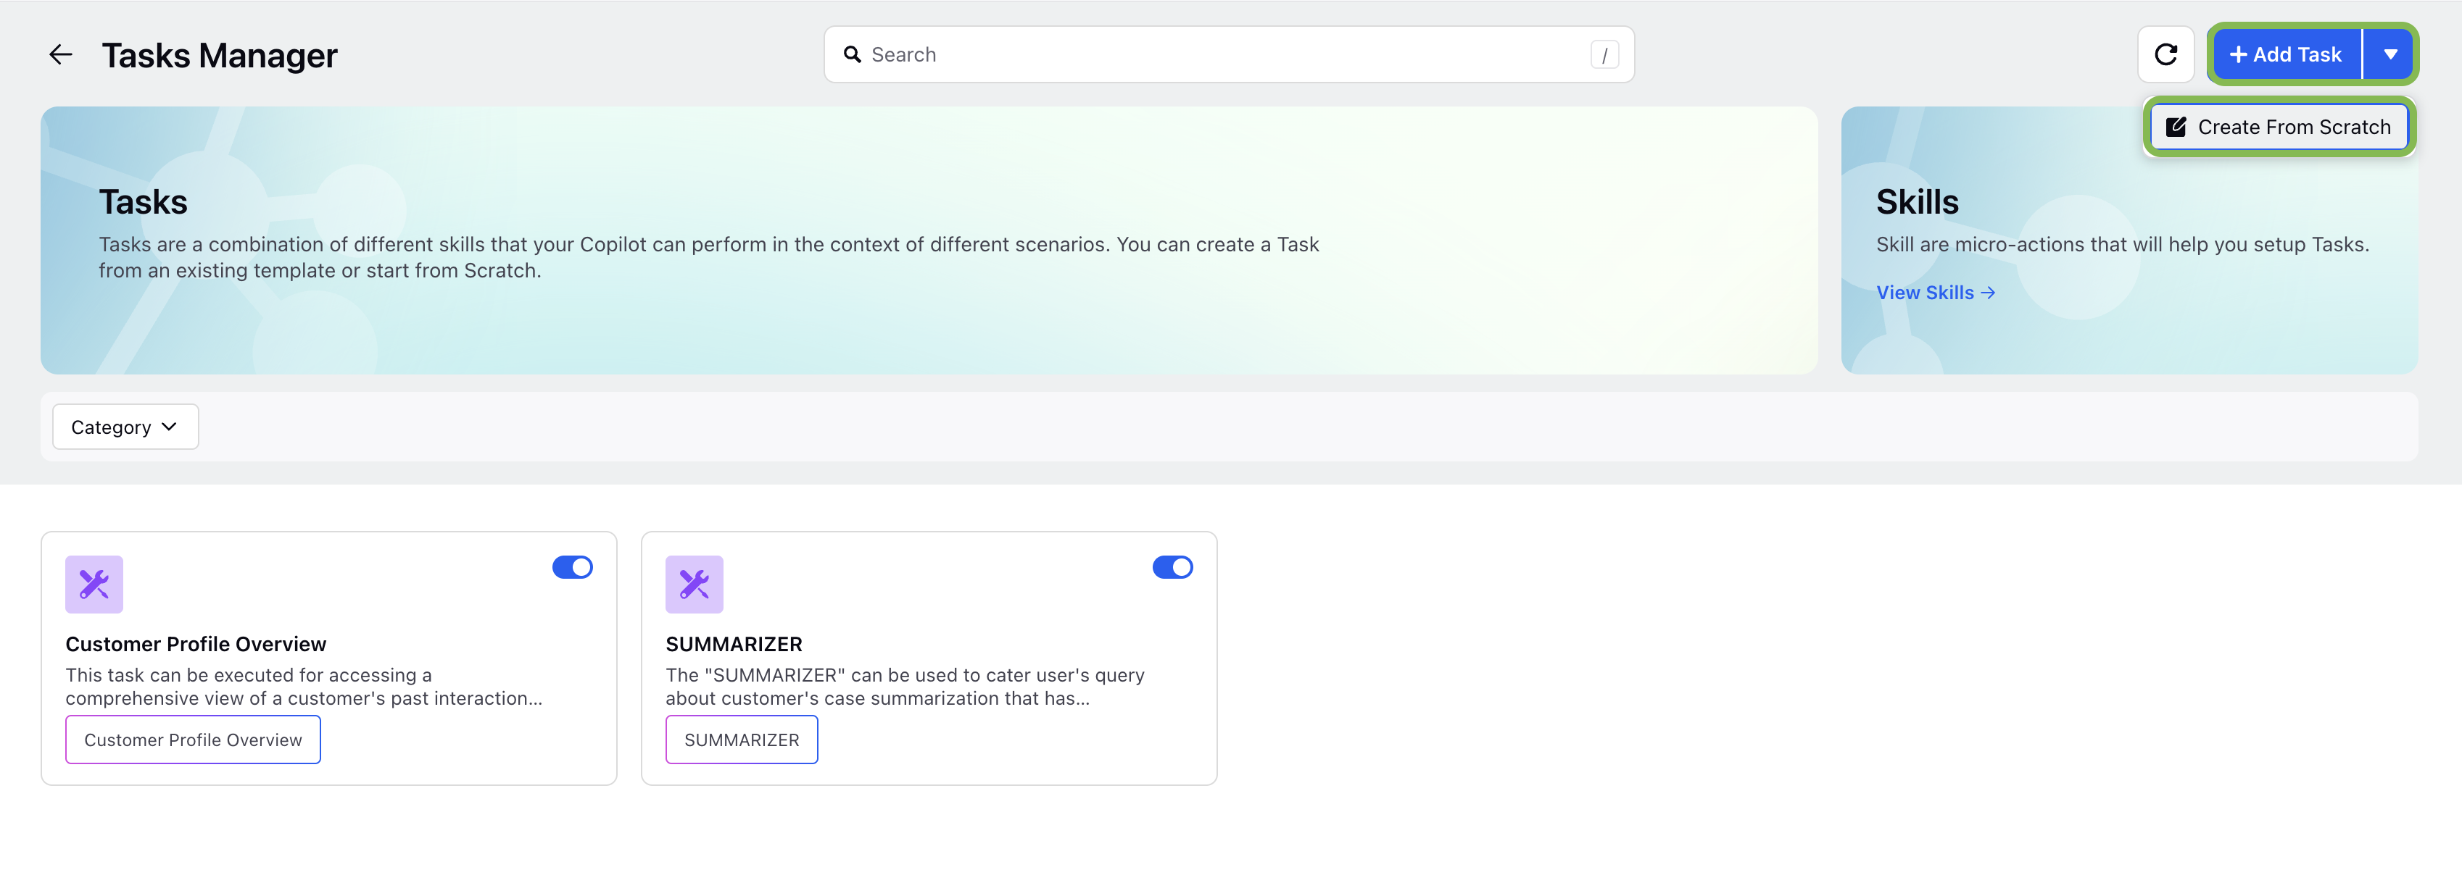Open the SUMMARIZER card title
This screenshot has height=896, width=2462.
coord(734,644)
